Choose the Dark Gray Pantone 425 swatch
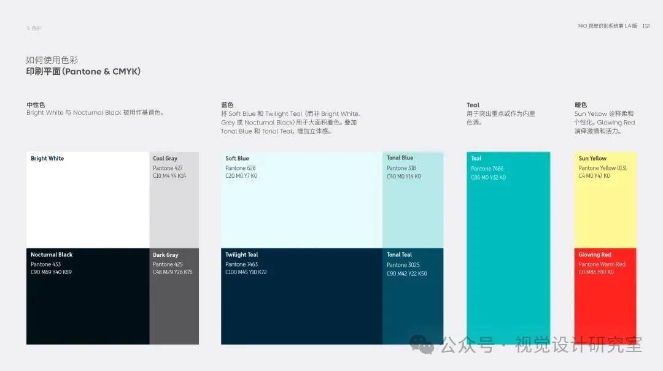663x371 pixels. click(174, 296)
